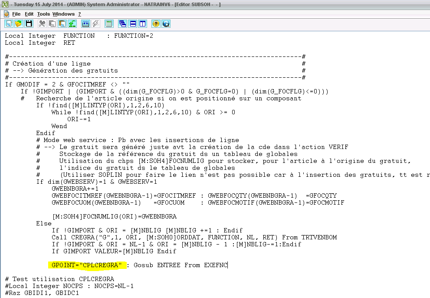This screenshot has height=298, width=430.
Task: Open the File menu
Action: [x=16, y=13]
